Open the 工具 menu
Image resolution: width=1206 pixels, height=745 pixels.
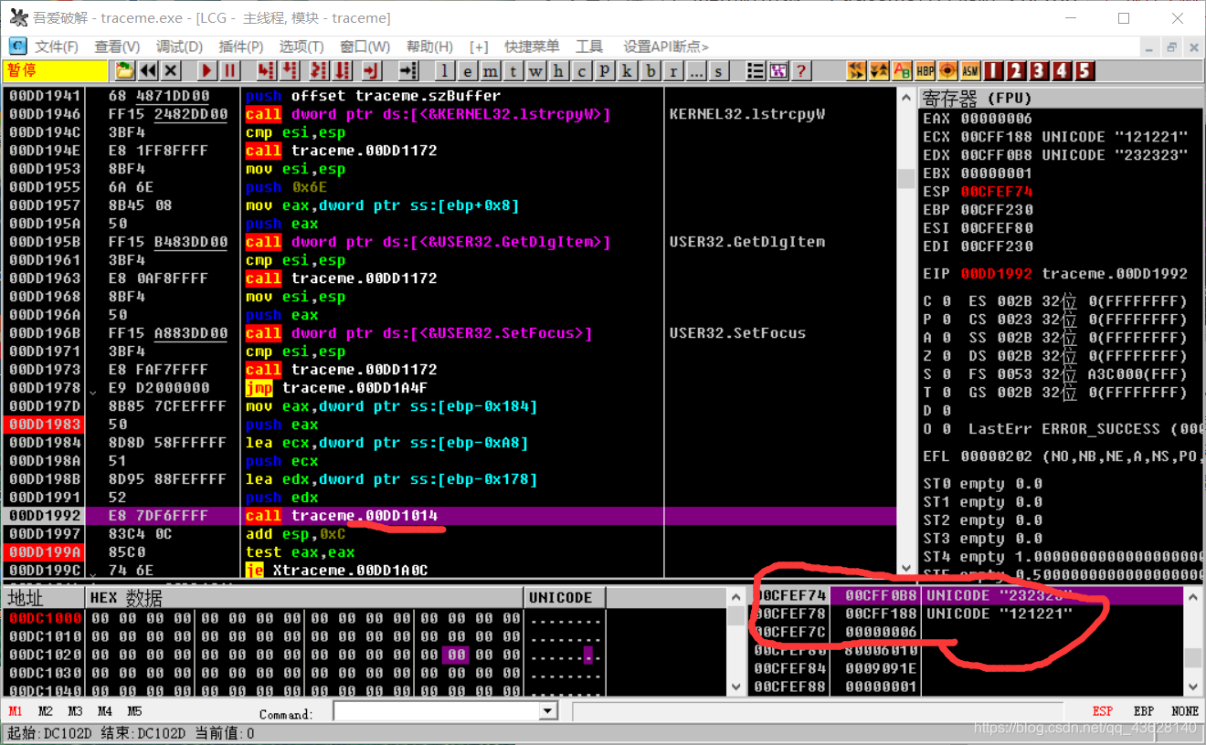pos(589,47)
